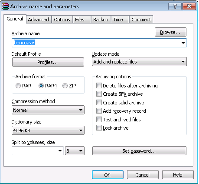The height and width of the screenshot is (184, 199).
Task: Click the WinRAR books icon in title bar
Action: coord(5,6)
